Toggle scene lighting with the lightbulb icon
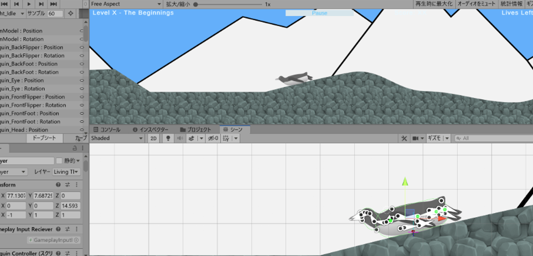Image resolution: width=533 pixels, height=256 pixels. 168,138
